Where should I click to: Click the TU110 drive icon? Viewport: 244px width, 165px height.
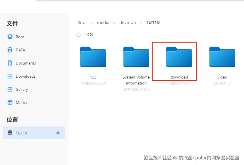point(10,132)
